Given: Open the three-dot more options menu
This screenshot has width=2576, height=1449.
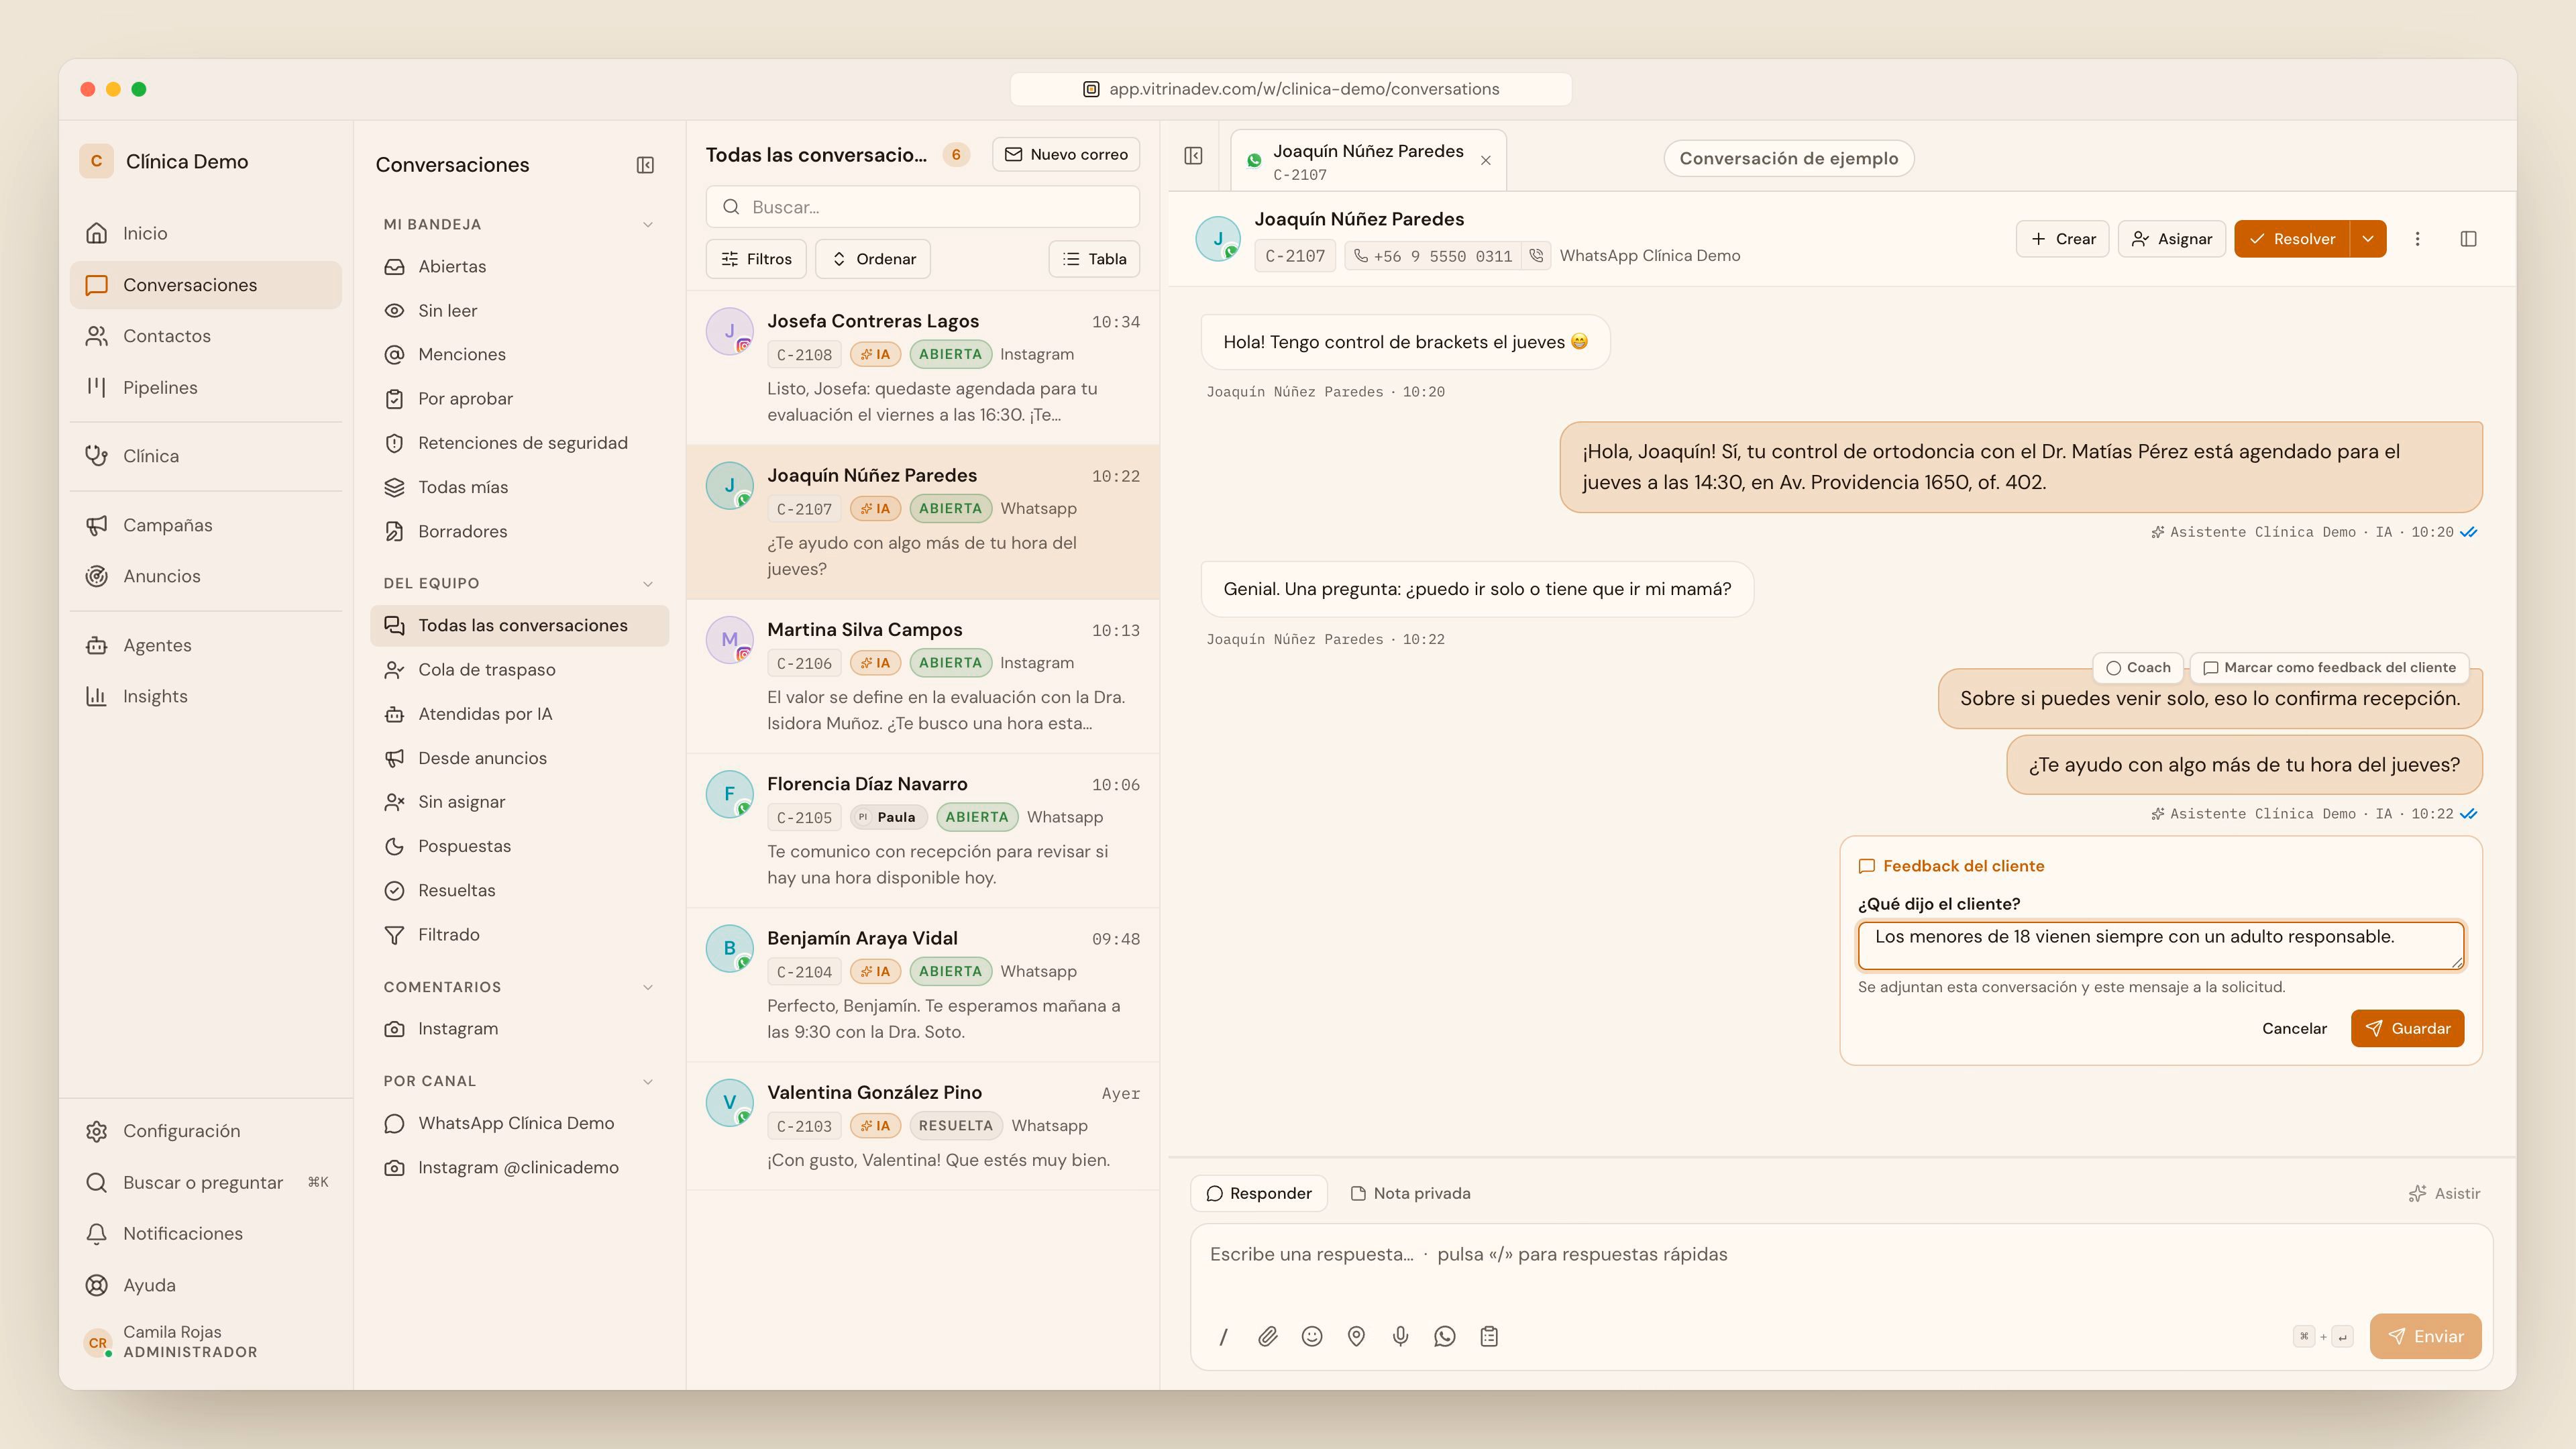Looking at the screenshot, I should pos(2417,239).
